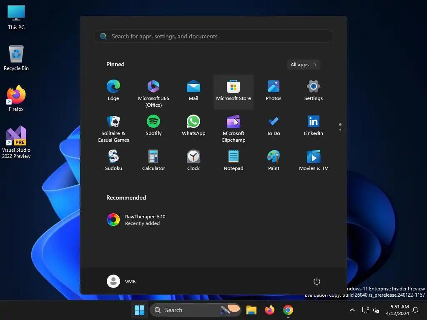Open Firefox from the taskbar
427x320 pixels.
(270, 310)
